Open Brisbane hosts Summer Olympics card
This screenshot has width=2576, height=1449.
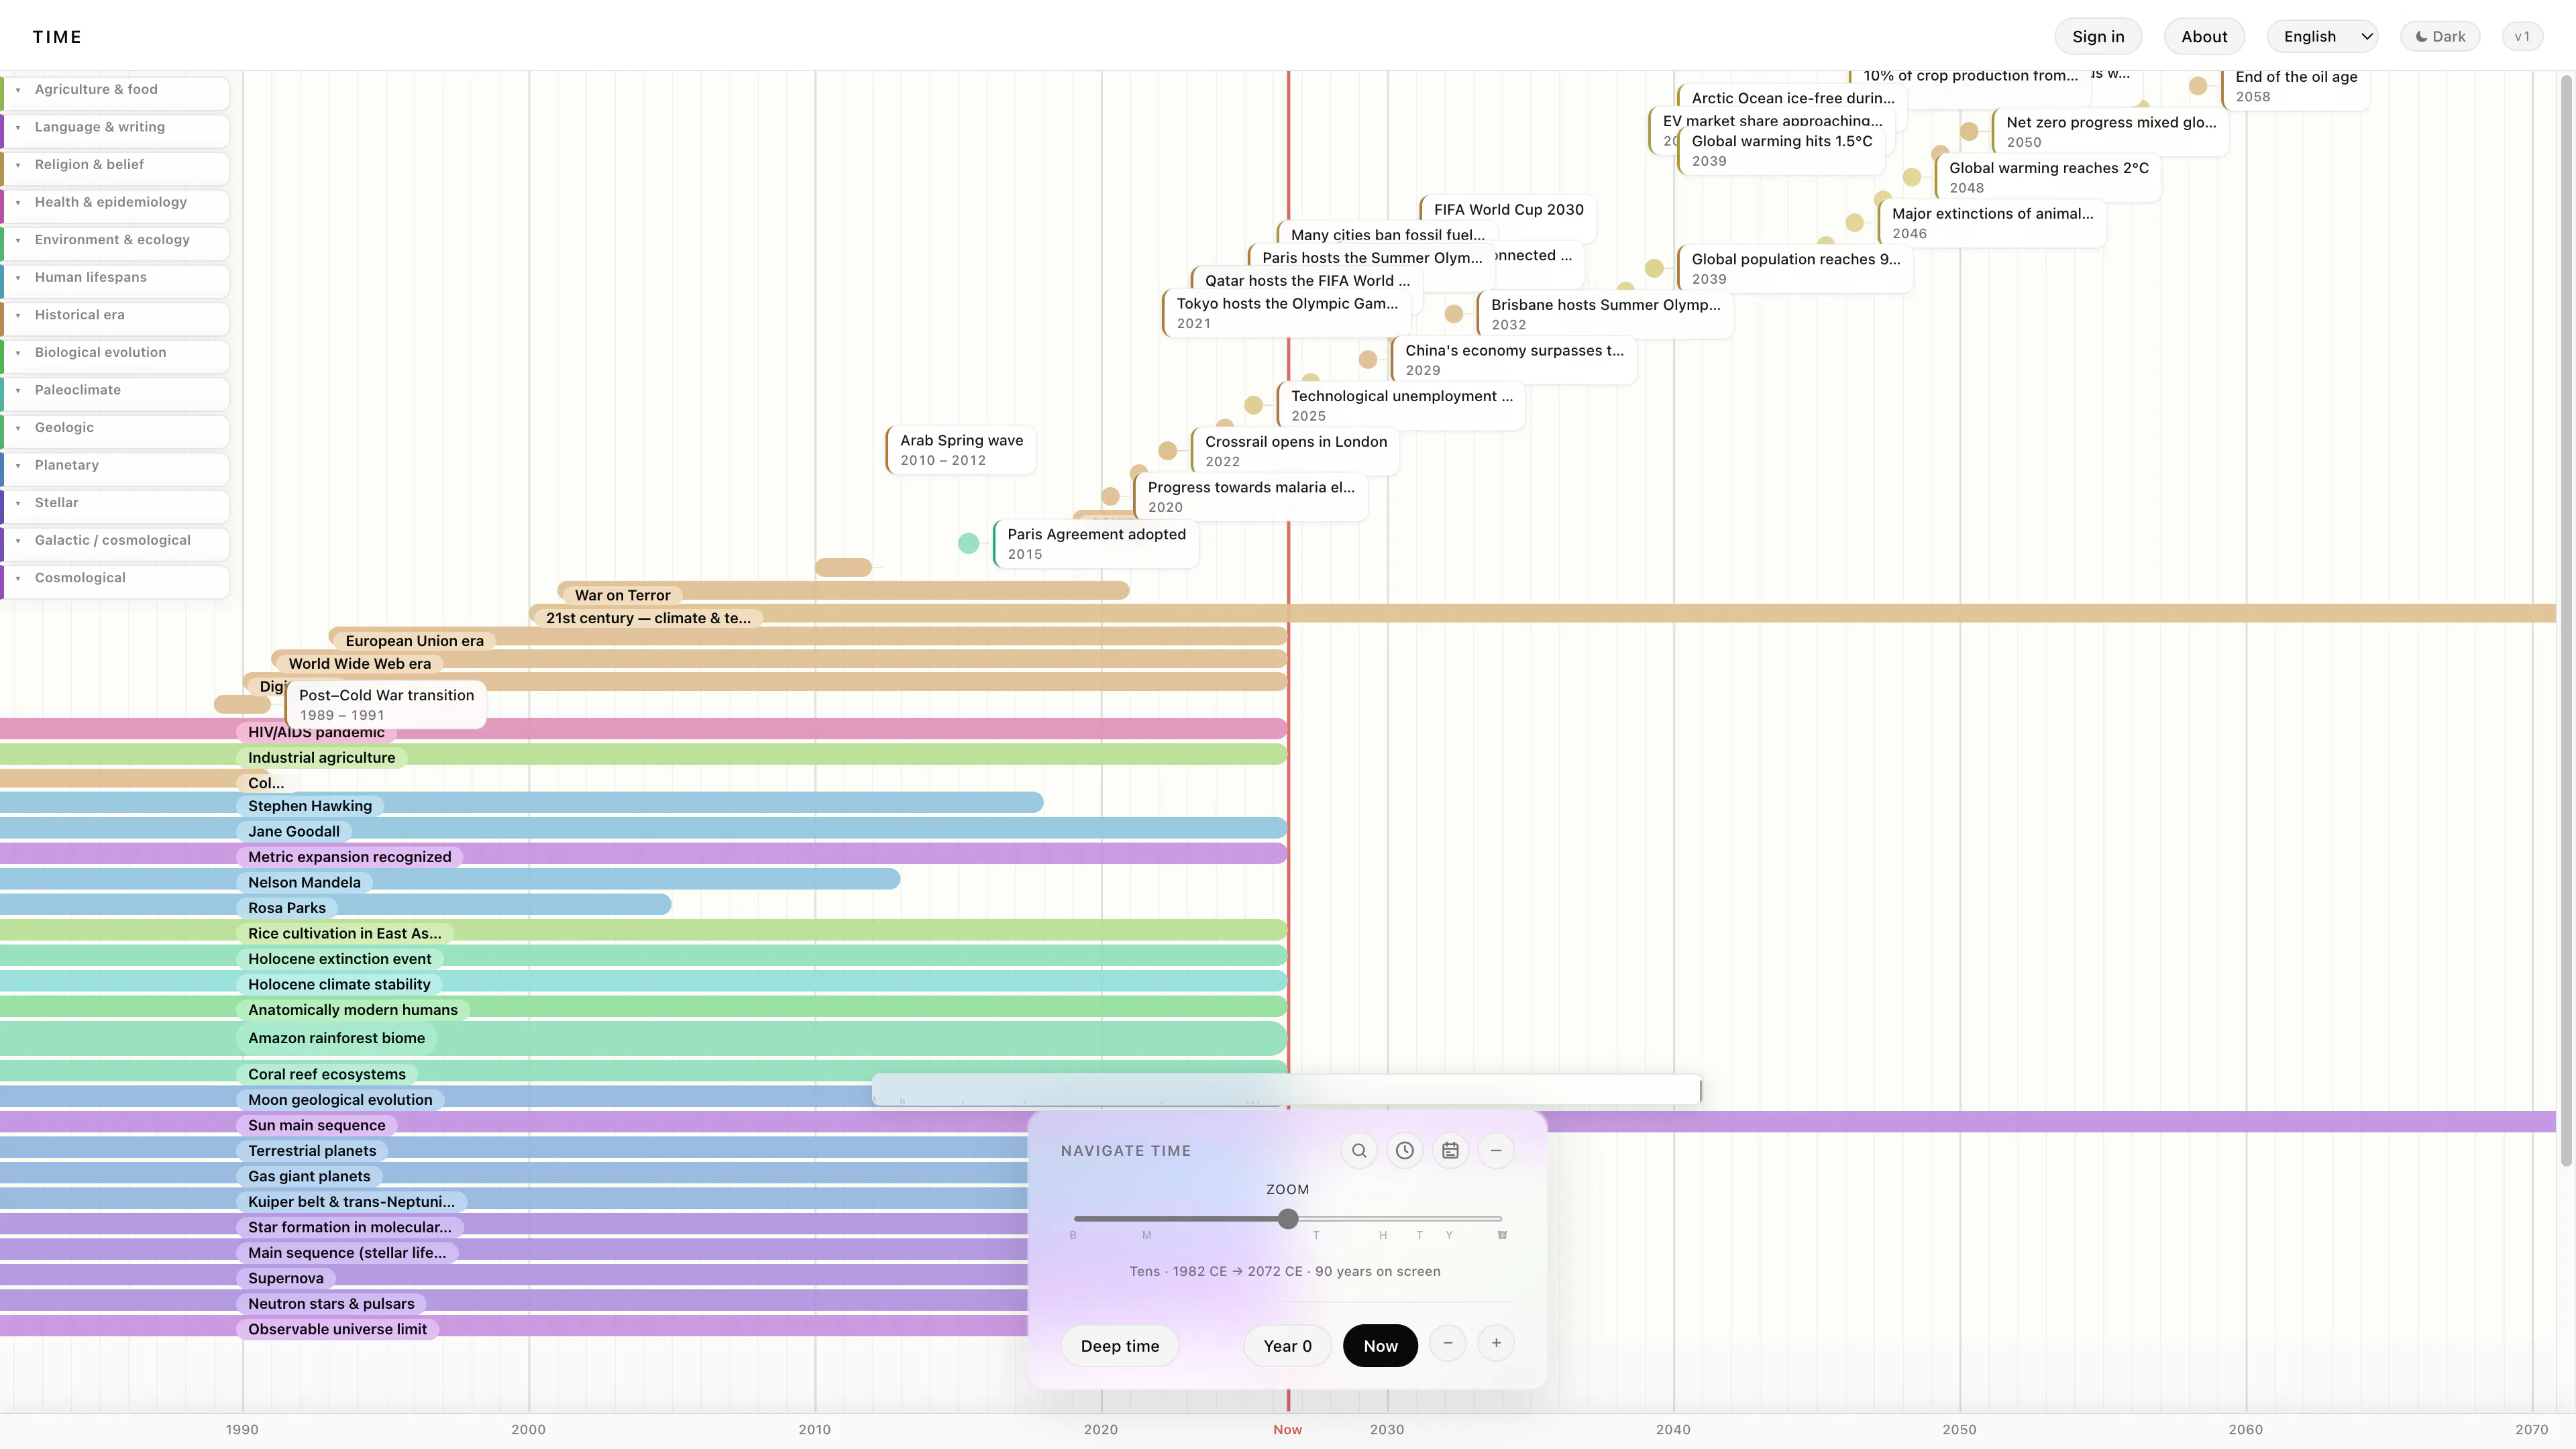pos(1605,314)
